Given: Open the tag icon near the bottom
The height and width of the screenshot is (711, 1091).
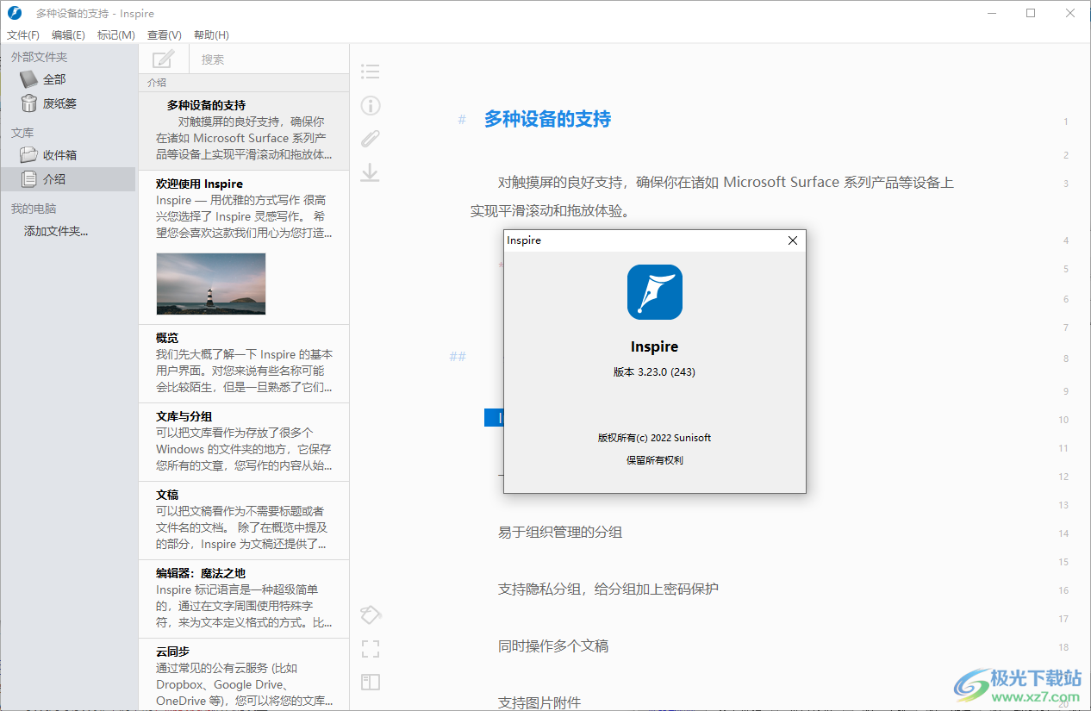Looking at the screenshot, I should pyautogui.click(x=370, y=614).
